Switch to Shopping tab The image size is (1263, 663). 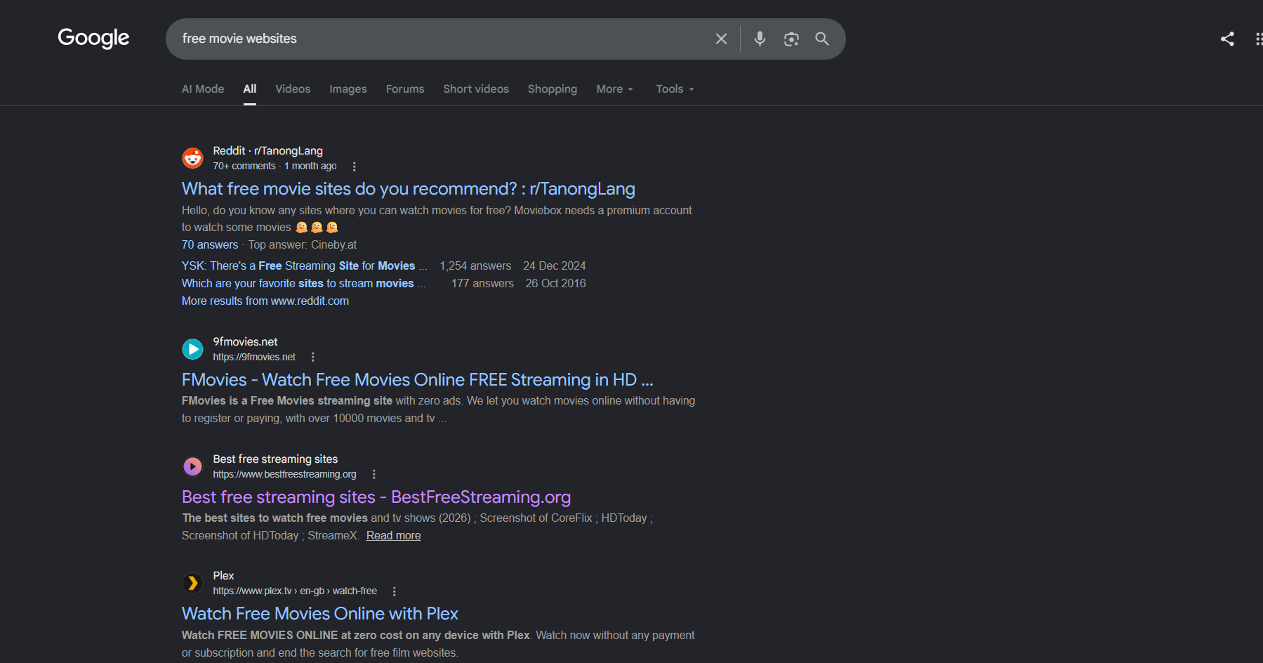pos(553,89)
